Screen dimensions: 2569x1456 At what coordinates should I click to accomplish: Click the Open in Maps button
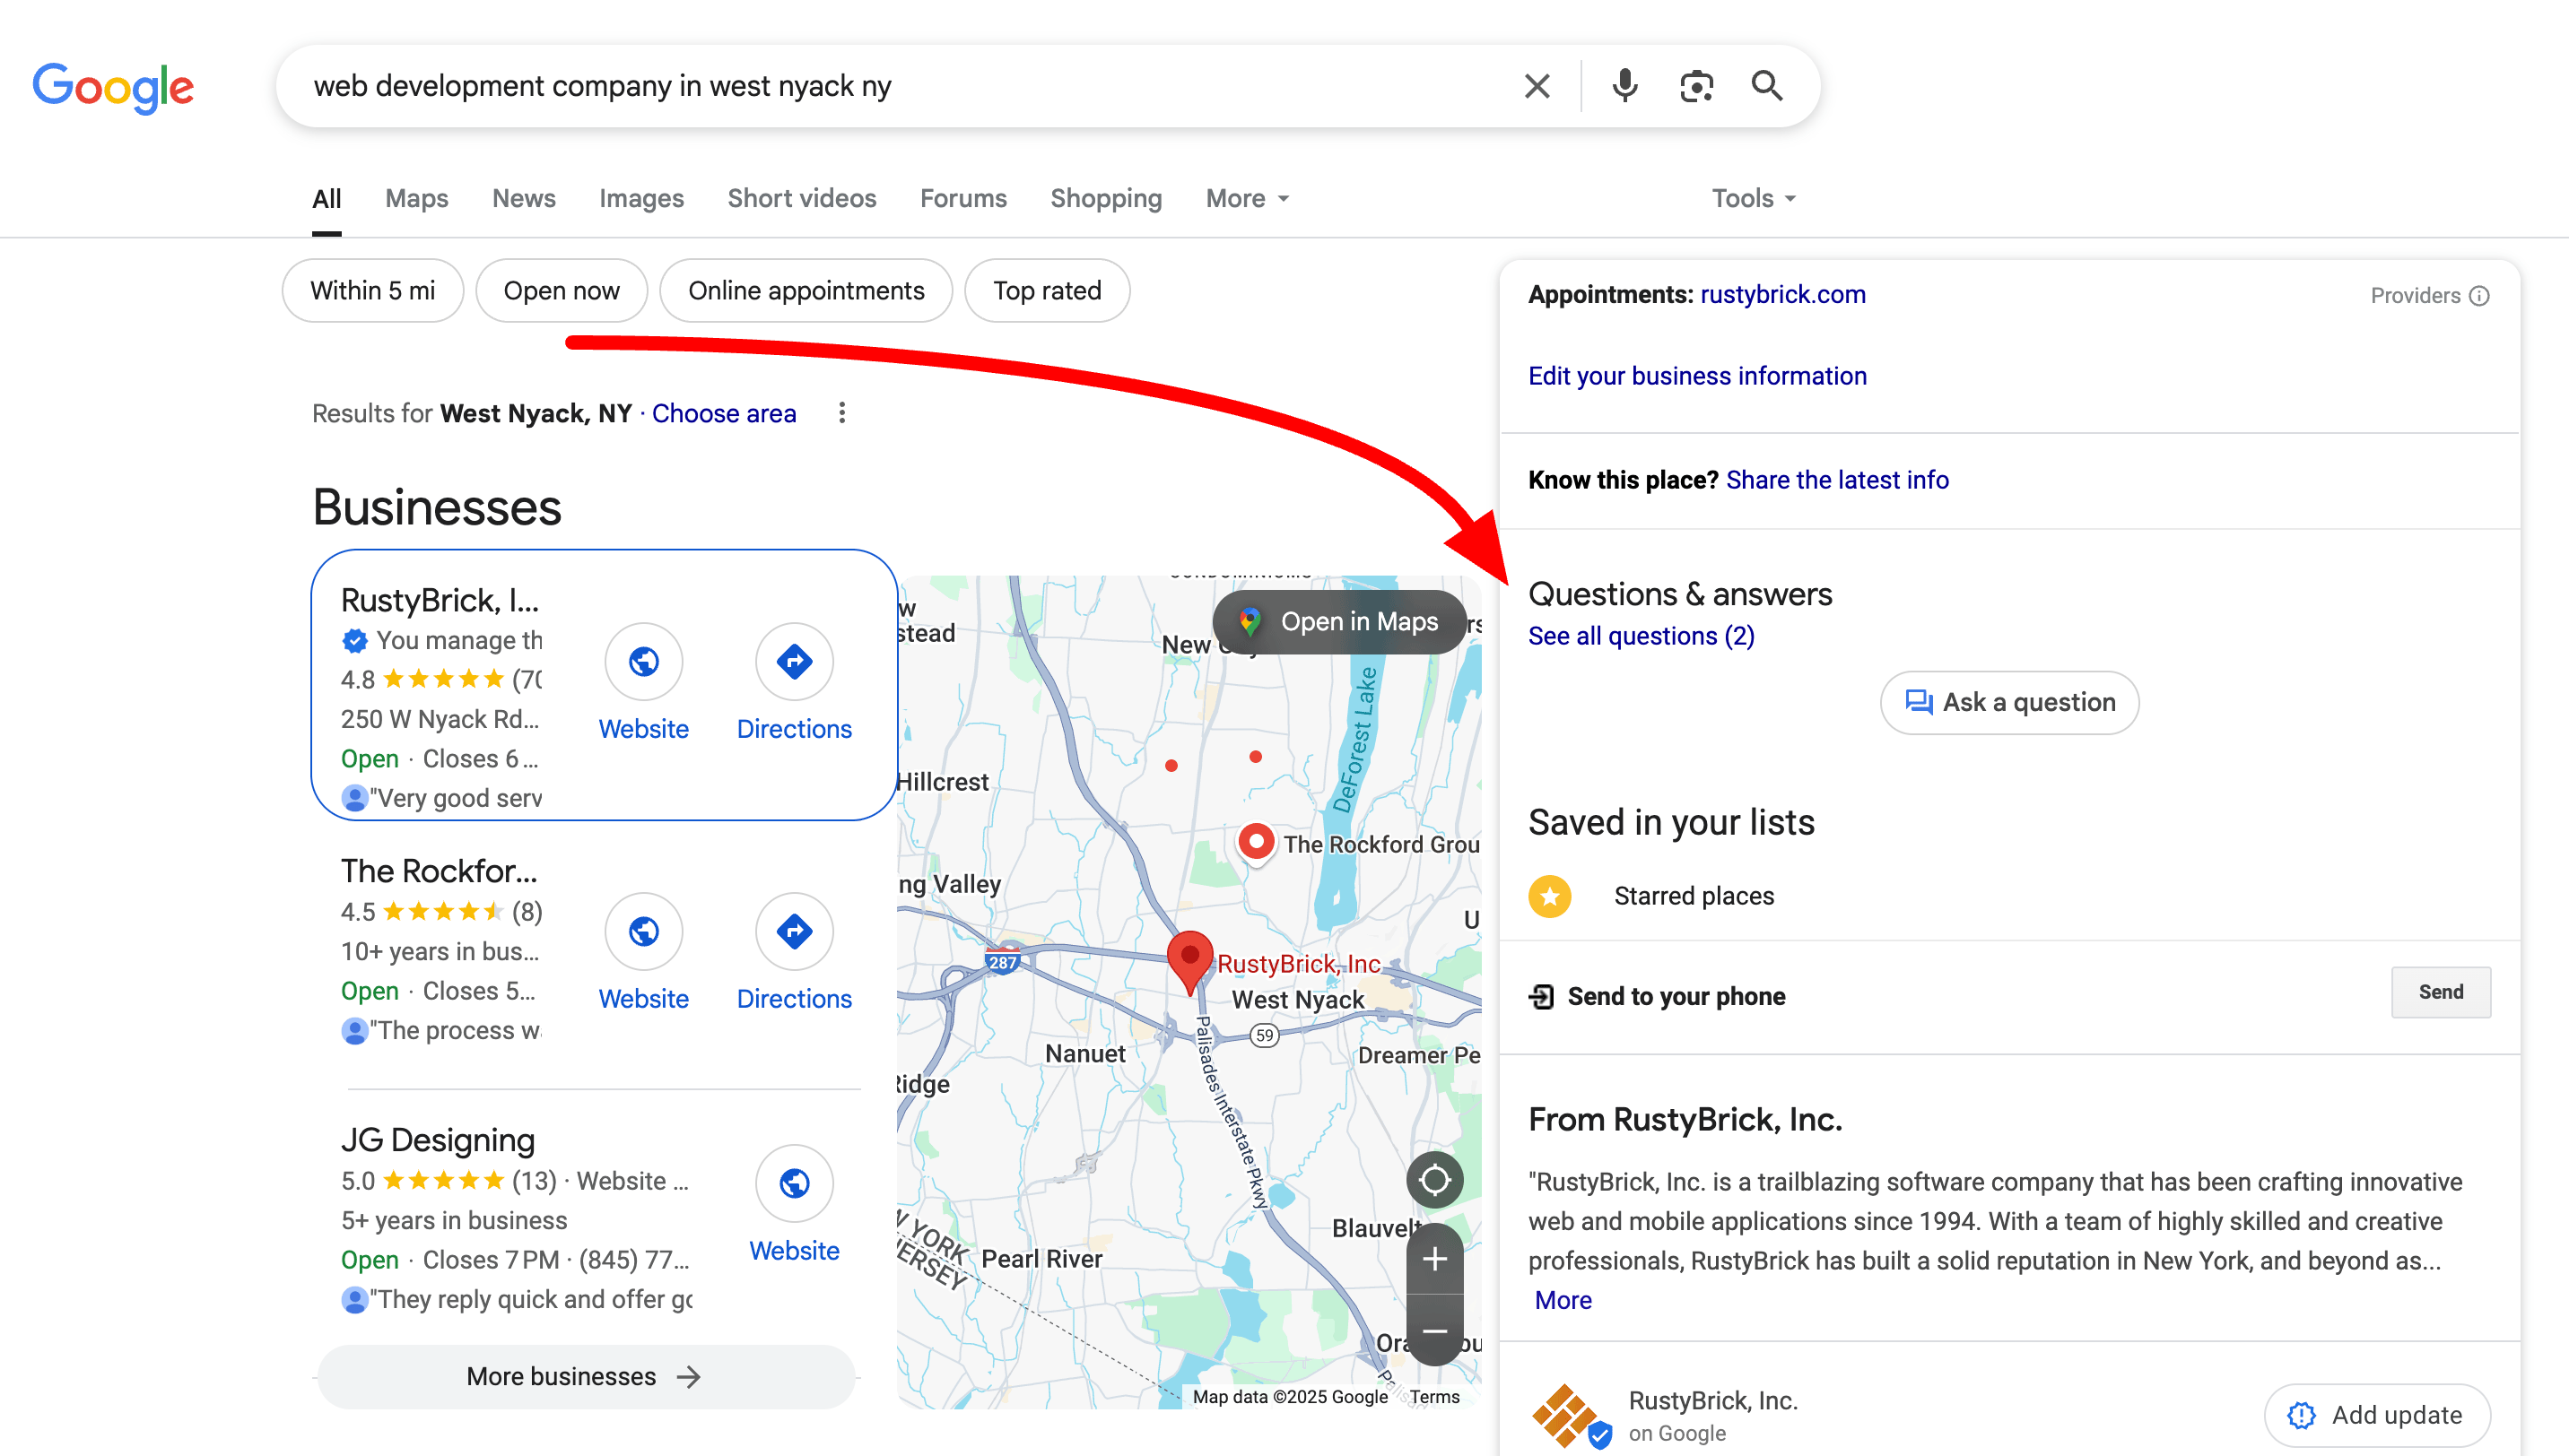coord(1338,621)
